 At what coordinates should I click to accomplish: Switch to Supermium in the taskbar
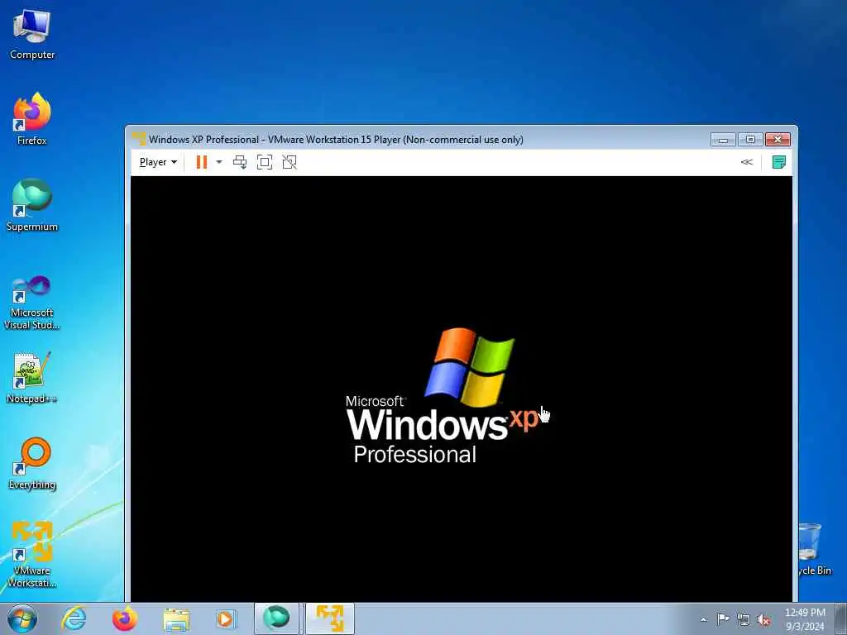tap(276, 618)
